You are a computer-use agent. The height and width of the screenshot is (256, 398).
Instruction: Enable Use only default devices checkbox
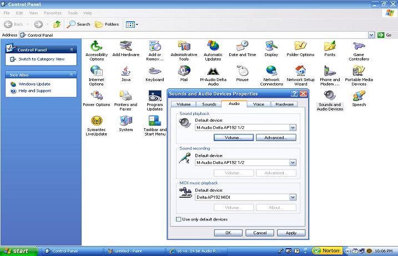point(179,219)
